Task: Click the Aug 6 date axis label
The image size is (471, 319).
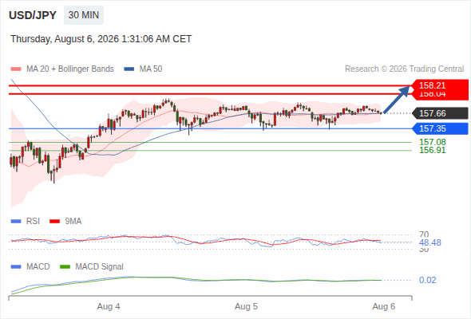Action: tap(384, 307)
